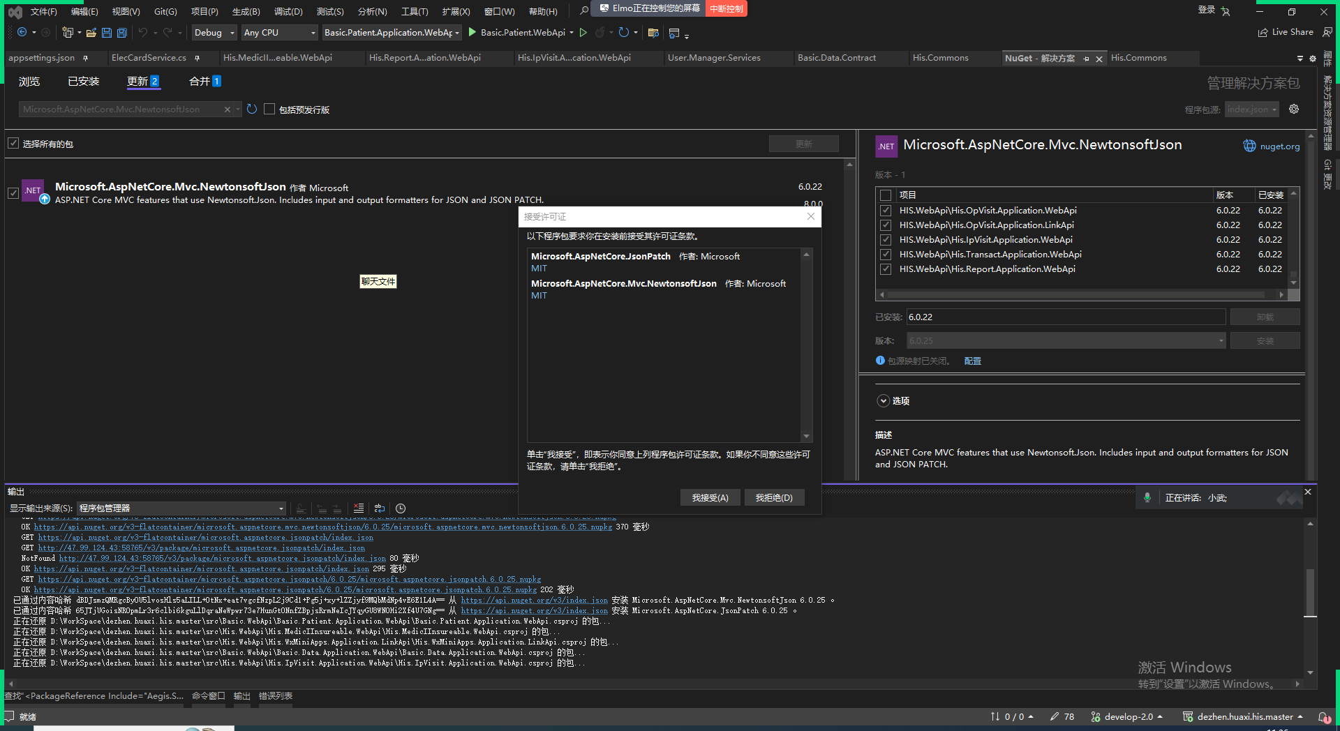Open the package source index.json dropdown
The width and height of the screenshot is (1340, 731).
pyautogui.click(x=1252, y=110)
